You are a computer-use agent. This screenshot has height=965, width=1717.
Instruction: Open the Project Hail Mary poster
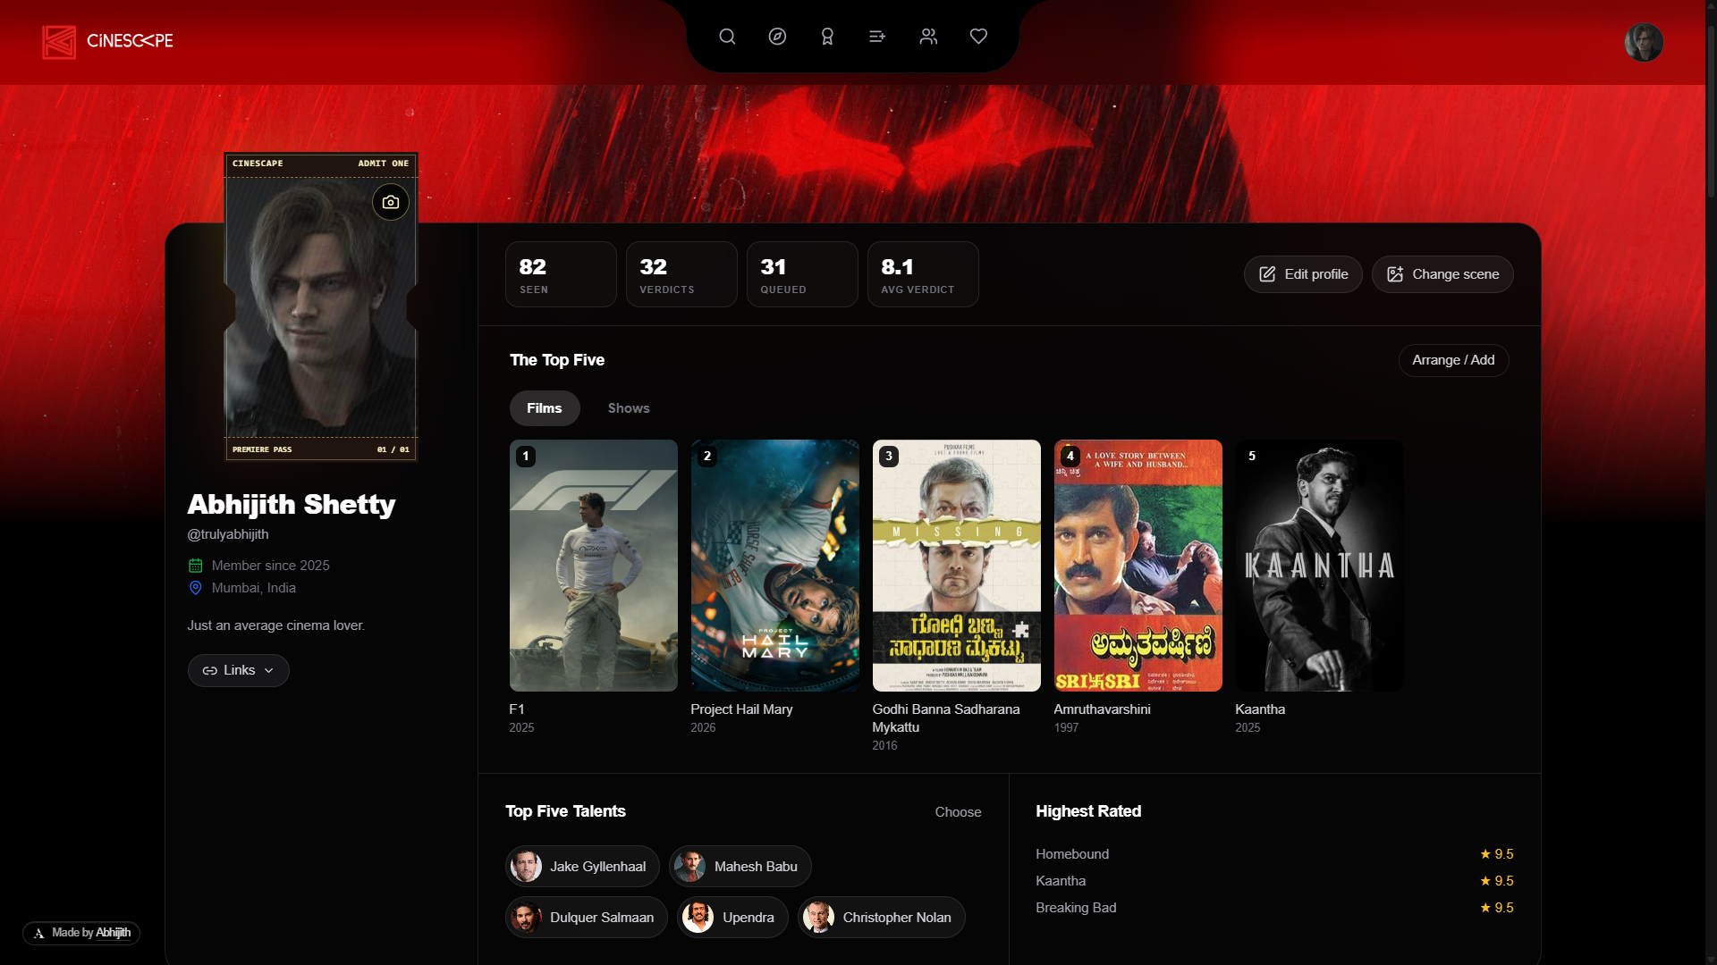coord(775,566)
